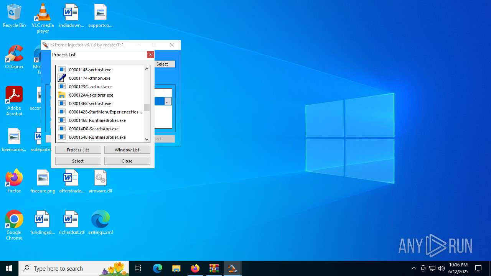The width and height of the screenshot is (491, 276).
Task: Click the icon beside 00001548-RuntimeBroker.exe
Action: (x=62, y=137)
